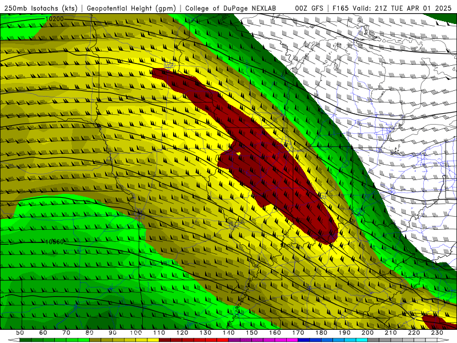Click the 'Geopotential Height (gpm)' title text

tap(131, 8)
